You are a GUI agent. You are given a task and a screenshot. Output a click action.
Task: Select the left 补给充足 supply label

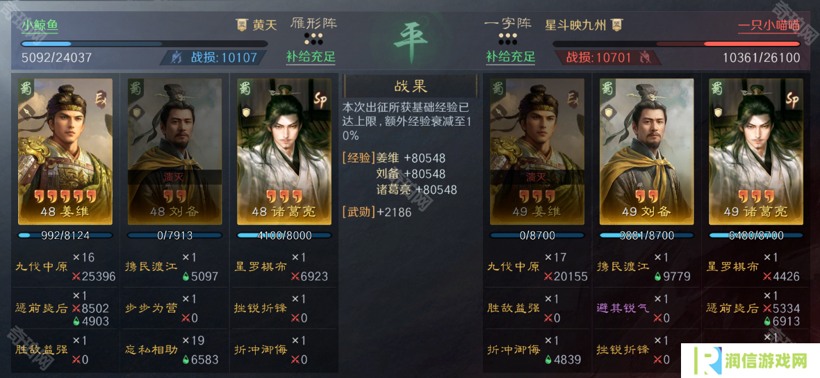click(x=311, y=56)
